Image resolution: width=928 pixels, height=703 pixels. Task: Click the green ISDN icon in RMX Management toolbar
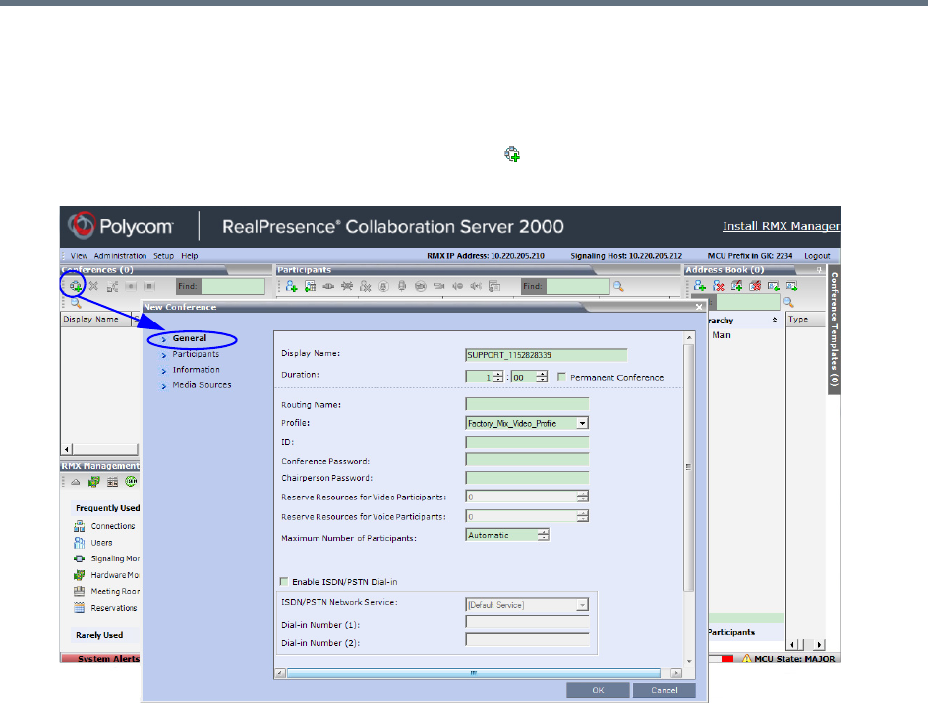tap(131, 482)
